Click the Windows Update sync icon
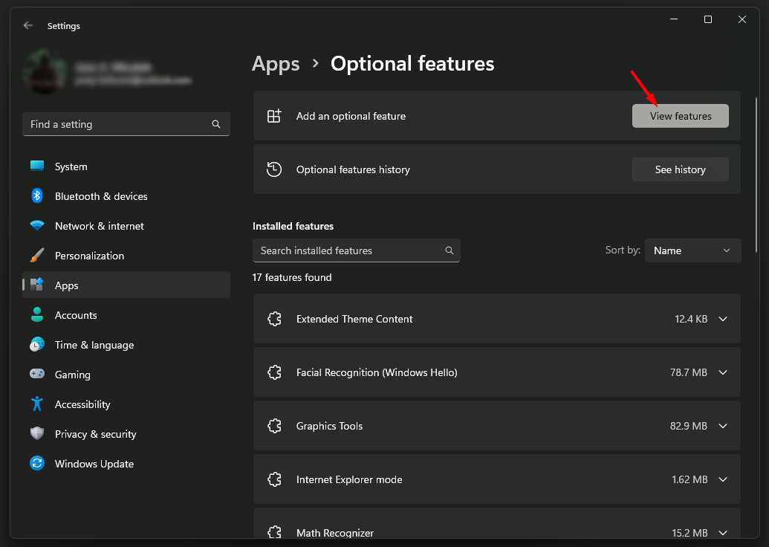Screen dimensions: 769x547 pos(37,463)
